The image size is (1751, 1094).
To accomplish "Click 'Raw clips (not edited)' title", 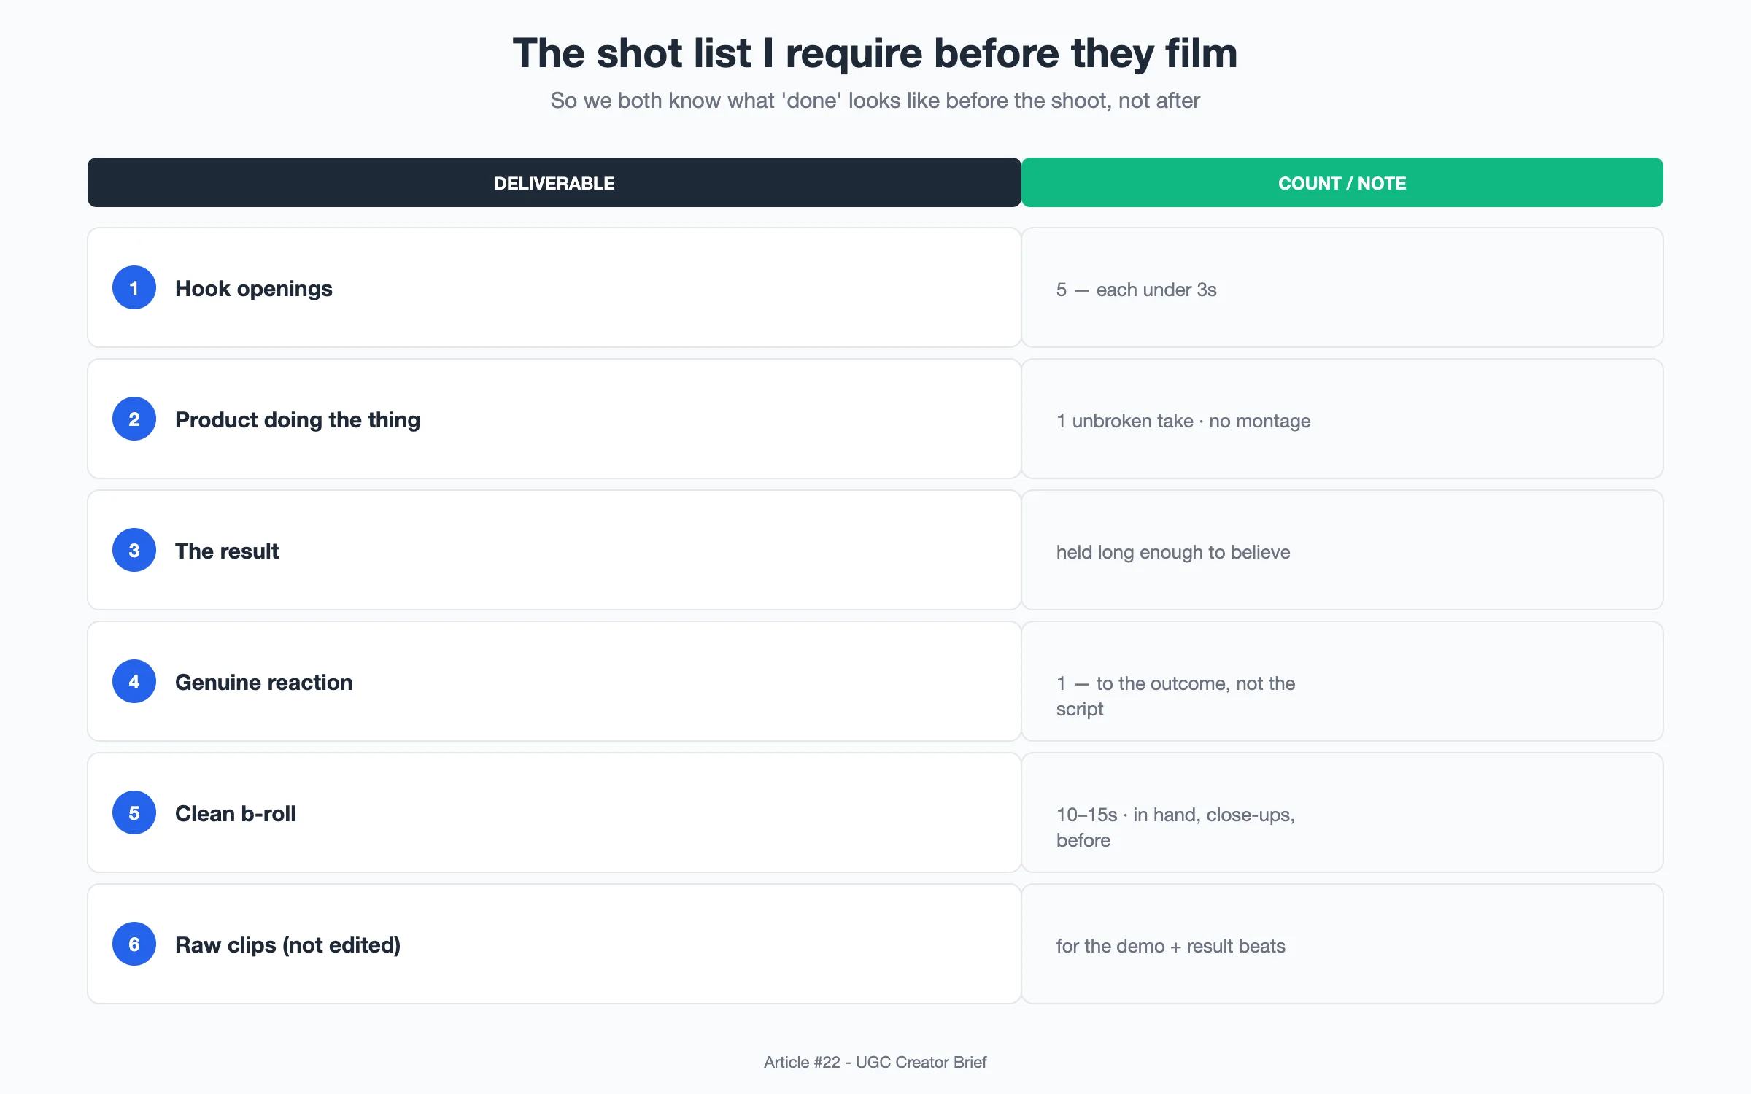I will click(x=288, y=945).
